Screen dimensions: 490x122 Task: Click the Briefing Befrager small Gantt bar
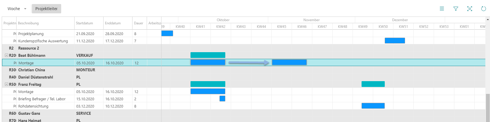click(x=222, y=99)
